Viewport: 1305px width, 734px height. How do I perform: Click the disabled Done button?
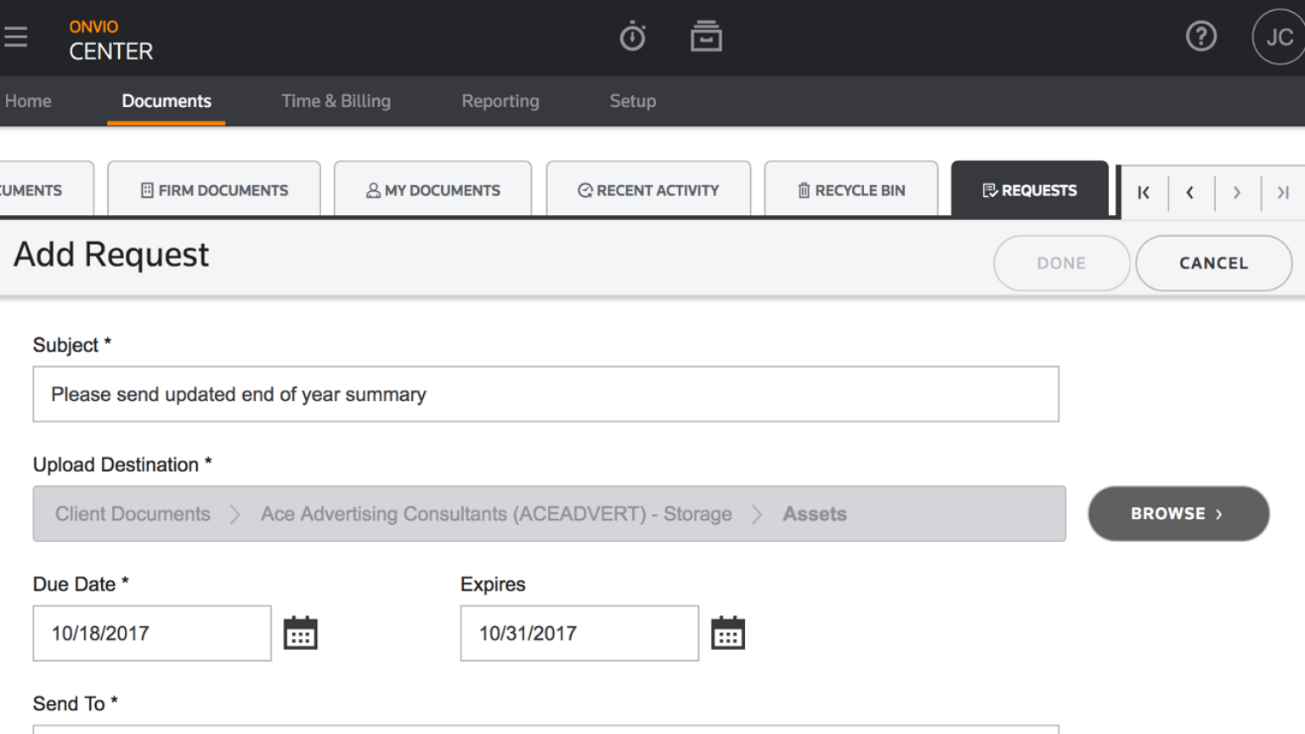pyautogui.click(x=1061, y=263)
